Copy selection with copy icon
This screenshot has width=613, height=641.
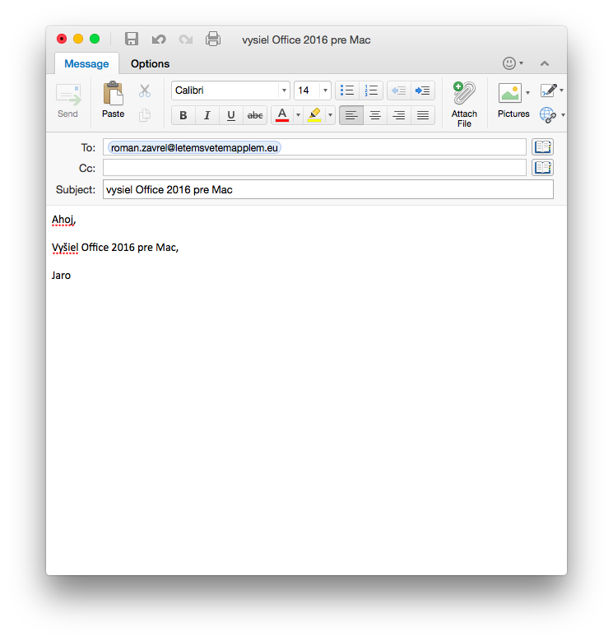[145, 115]
